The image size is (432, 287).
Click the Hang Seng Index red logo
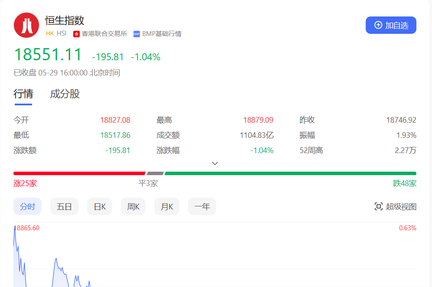click(x=26, y=25)
